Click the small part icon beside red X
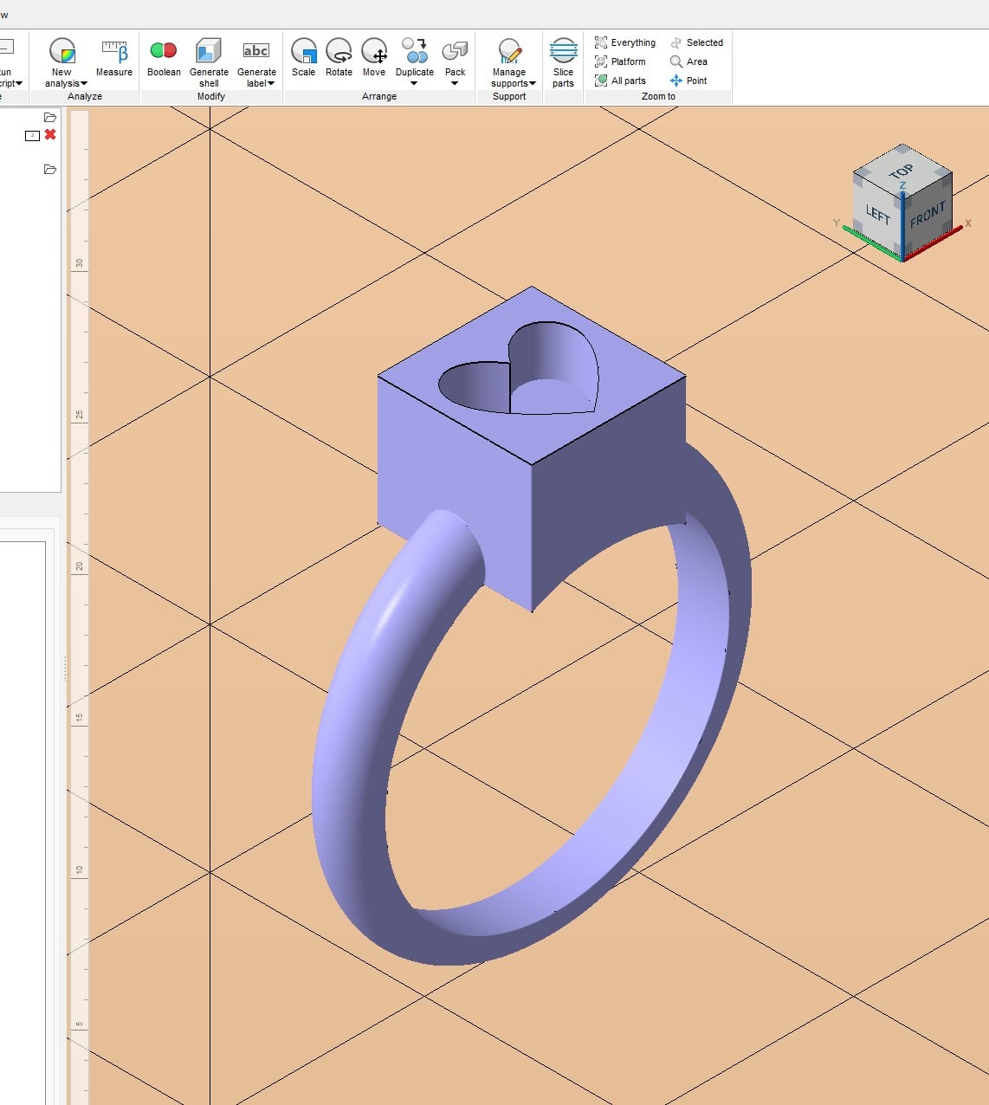This screenshot has height=1105, width=989. tap(32, 135)
